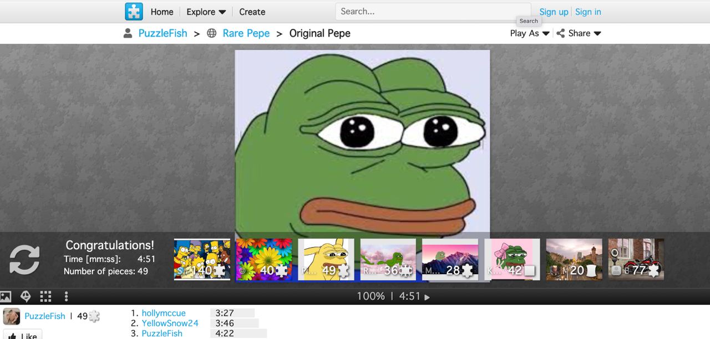Click the 3:46 leaderboard time

(x=225, y=323)
